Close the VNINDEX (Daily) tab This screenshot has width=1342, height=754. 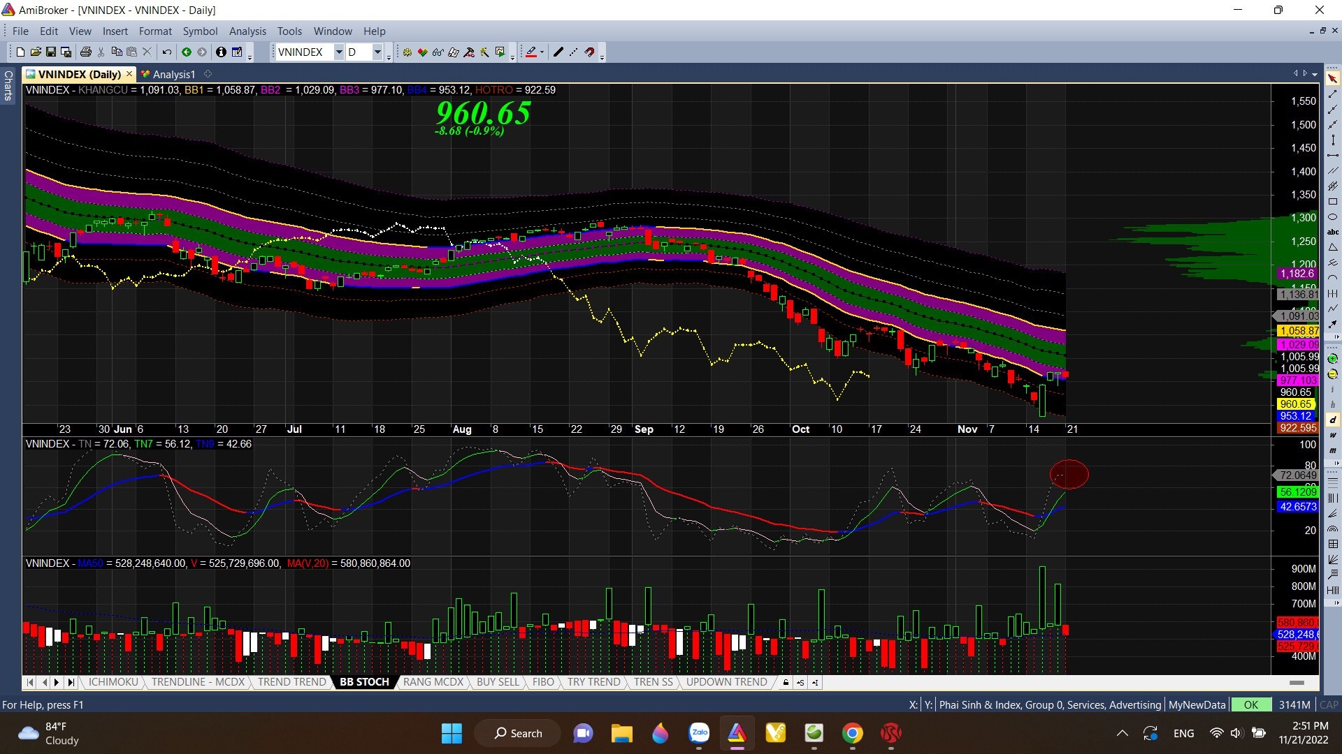129,73
